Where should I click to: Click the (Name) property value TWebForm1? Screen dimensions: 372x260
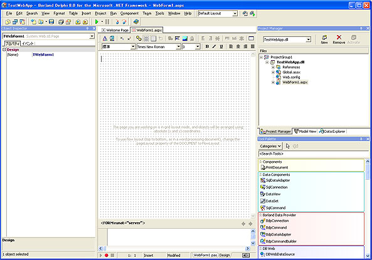(x=43, y=55)
